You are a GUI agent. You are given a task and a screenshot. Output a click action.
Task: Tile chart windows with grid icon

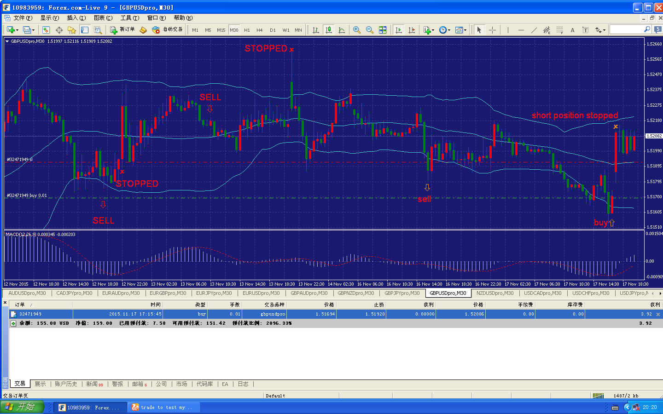pos(383,30)
